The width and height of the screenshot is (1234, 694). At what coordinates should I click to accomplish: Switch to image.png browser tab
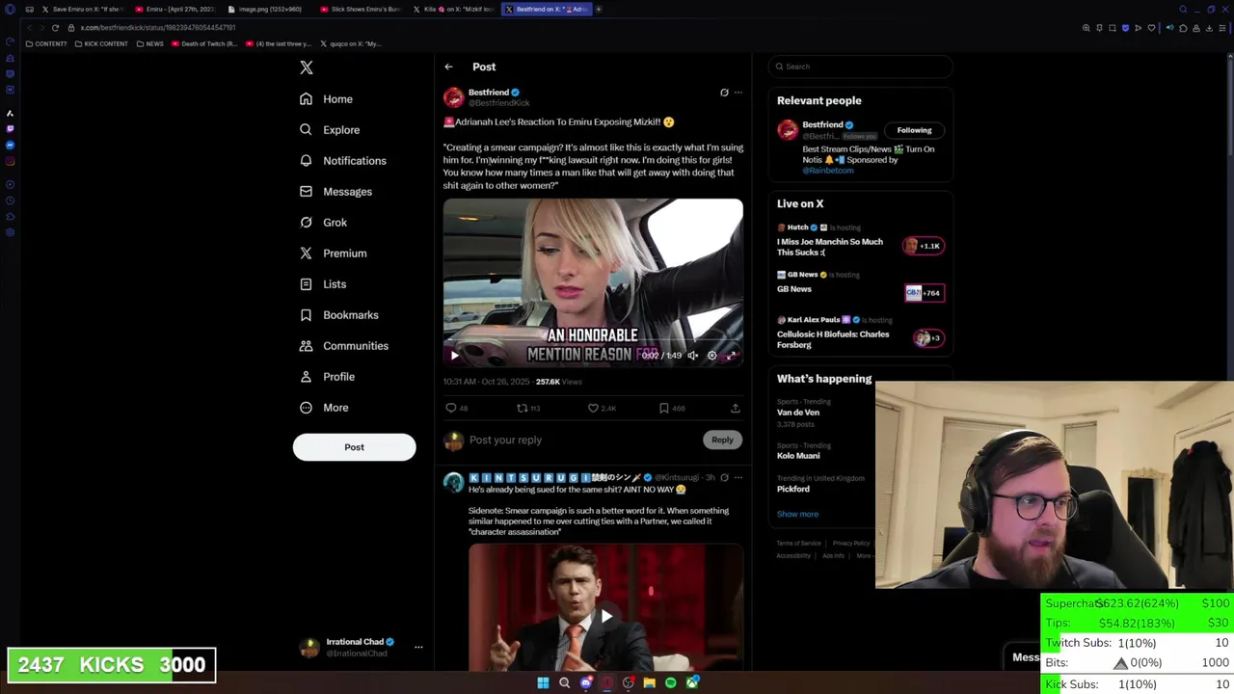pos(267,10)
